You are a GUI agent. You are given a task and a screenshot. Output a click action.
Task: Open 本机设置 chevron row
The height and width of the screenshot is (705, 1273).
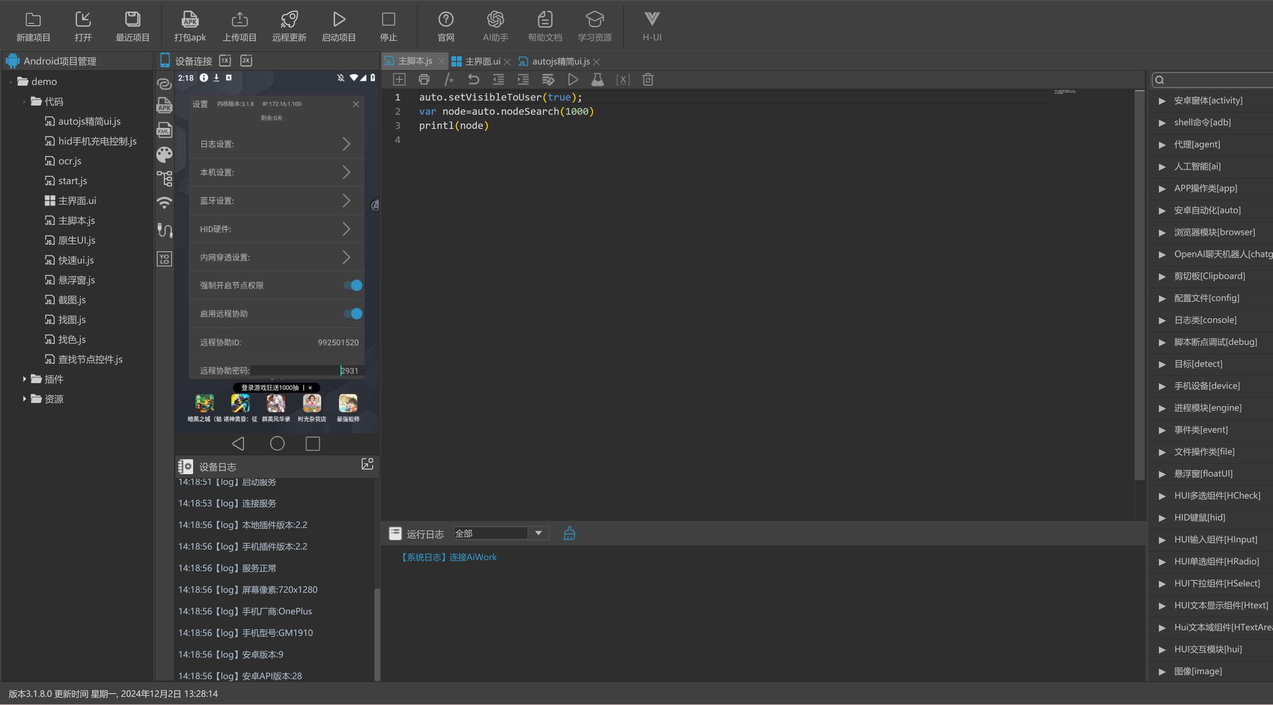[x=277, y=172]
